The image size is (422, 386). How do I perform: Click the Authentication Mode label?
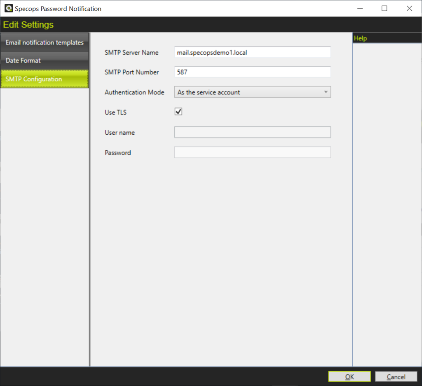[x=134, y=92]
